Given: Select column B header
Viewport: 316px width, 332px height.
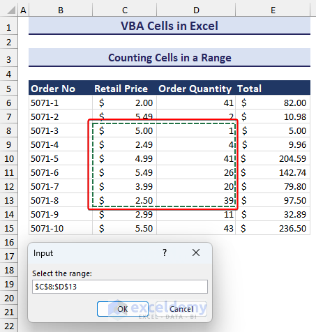Looking at the screenshot, I should pos(61,10).
